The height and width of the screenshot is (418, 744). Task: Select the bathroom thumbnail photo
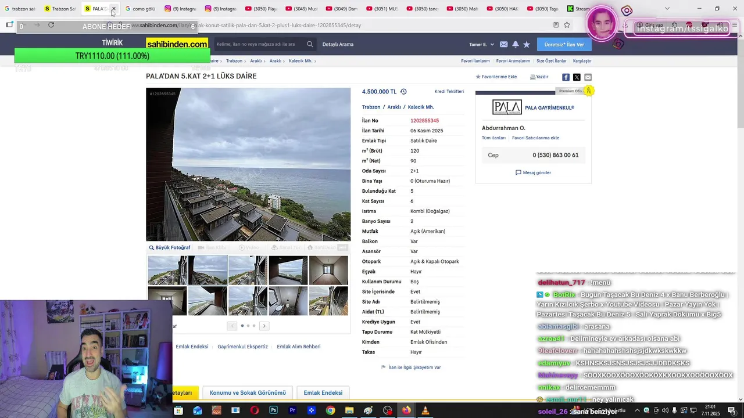[x=288, y=301]
